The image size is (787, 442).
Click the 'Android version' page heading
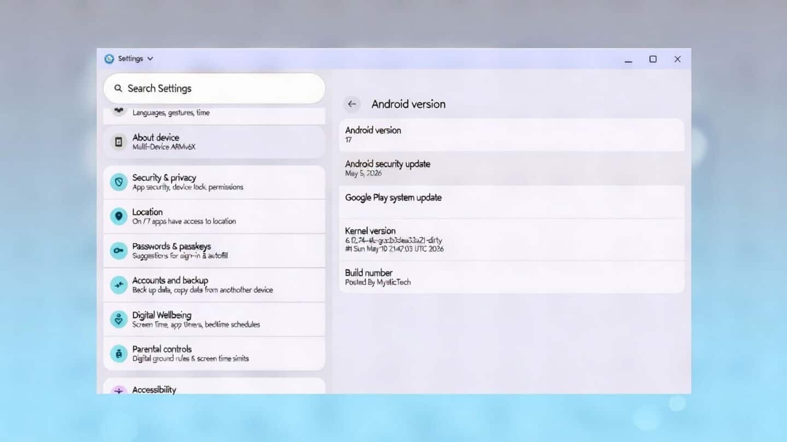pos(408,104)
